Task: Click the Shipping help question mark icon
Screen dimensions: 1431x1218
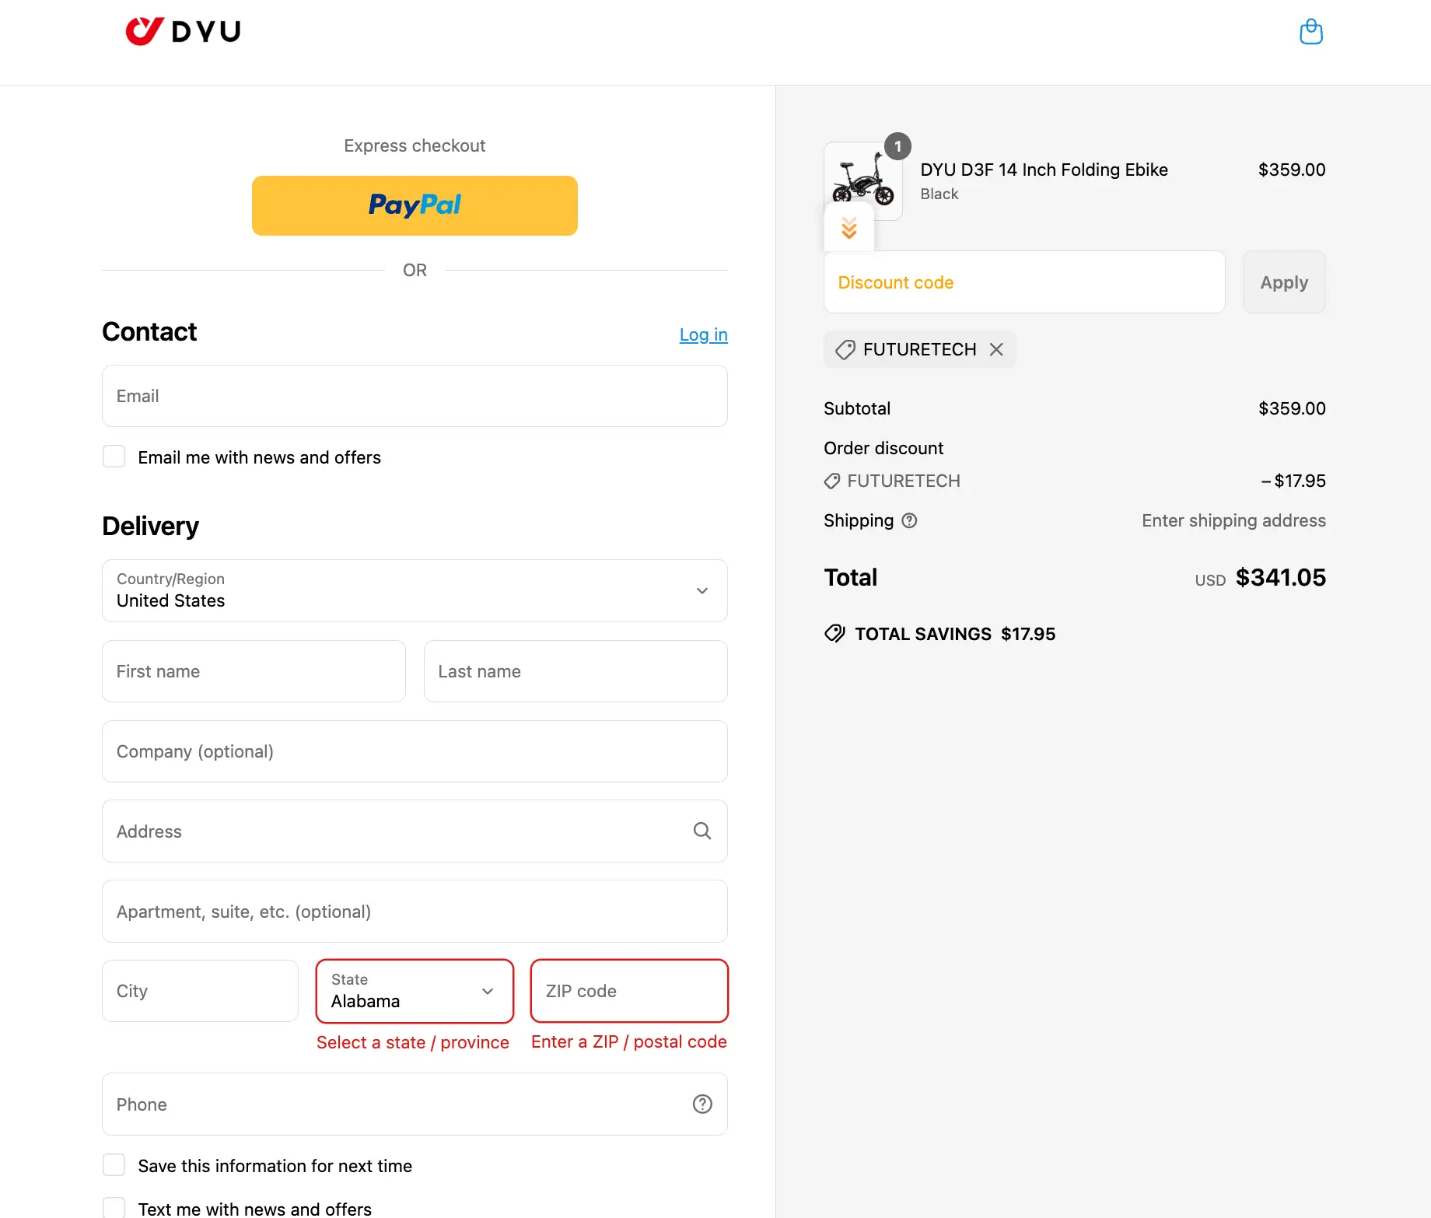Action: click(910, 520)
